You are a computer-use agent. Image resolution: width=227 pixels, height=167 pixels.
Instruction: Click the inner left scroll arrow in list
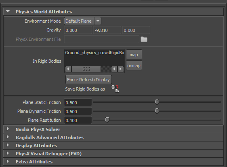pyautogui.click(x=114, y=69)
